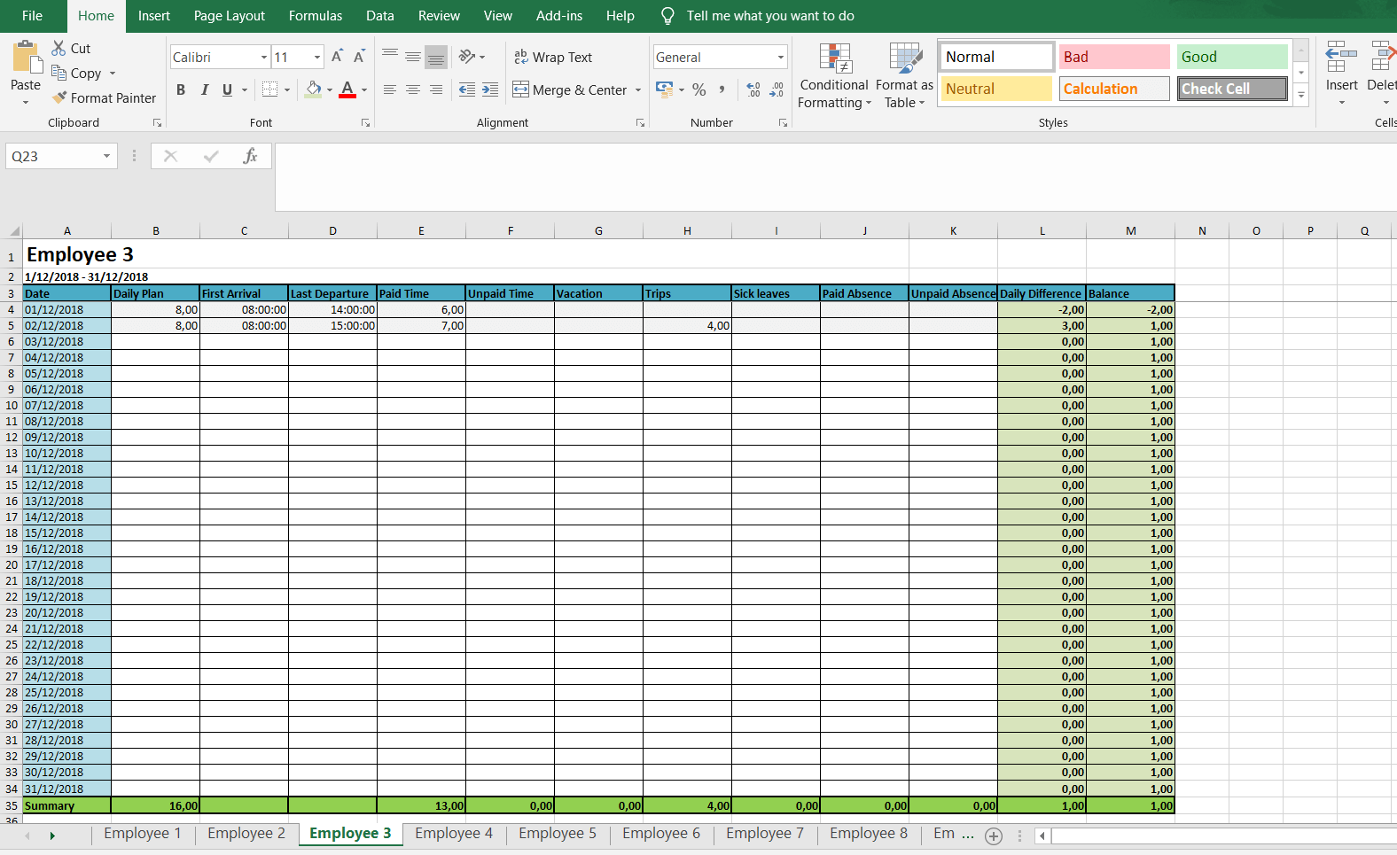The width and height of the screenshot is (1397, 855).
Task: Apply the Good cell style swatch
Action: (x=1231, y=57)
